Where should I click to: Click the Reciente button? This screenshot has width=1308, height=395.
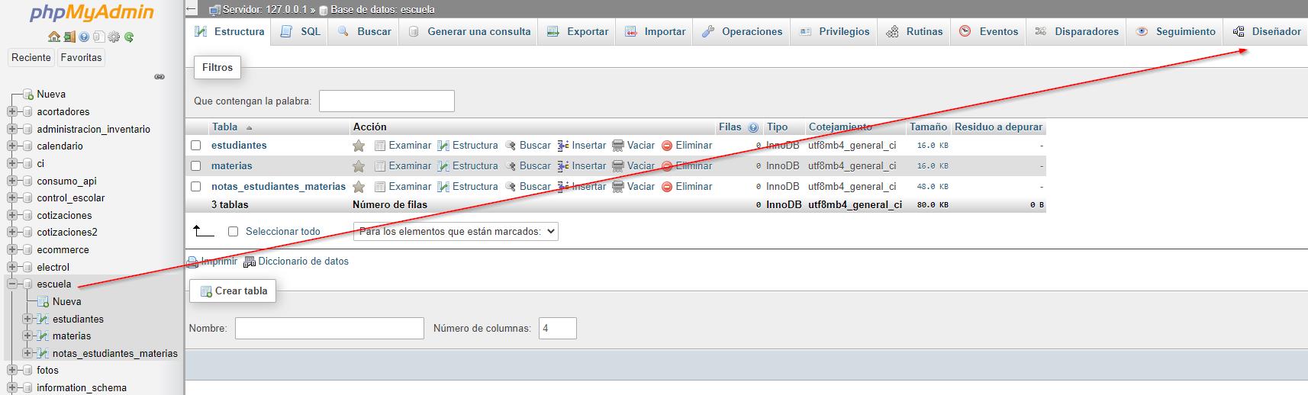click(31, 58)
